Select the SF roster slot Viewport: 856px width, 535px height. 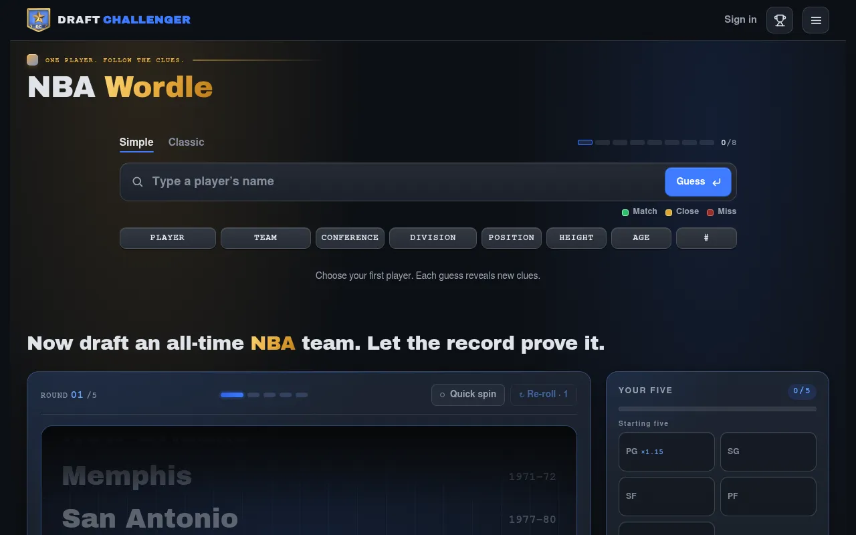click(x=667, y=496)
